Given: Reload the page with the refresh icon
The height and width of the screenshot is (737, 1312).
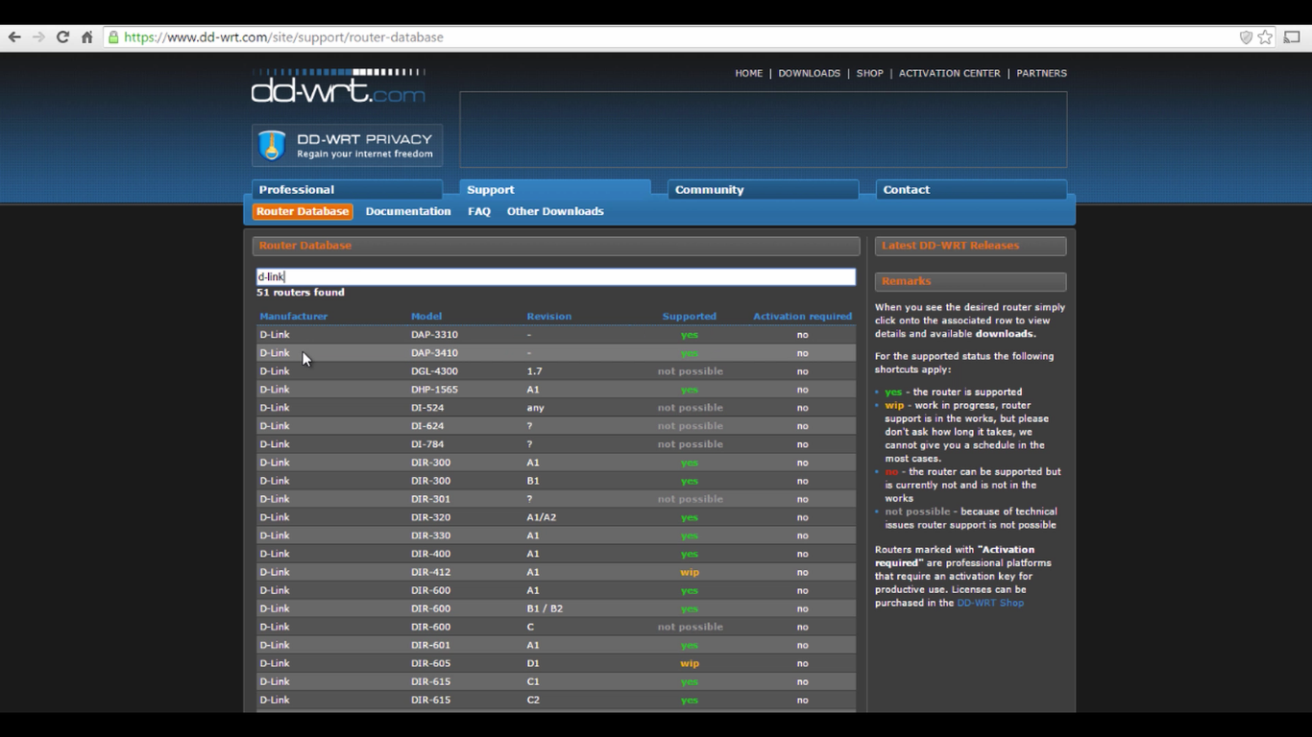Looking at the screenshot, I should coord(62,37).
